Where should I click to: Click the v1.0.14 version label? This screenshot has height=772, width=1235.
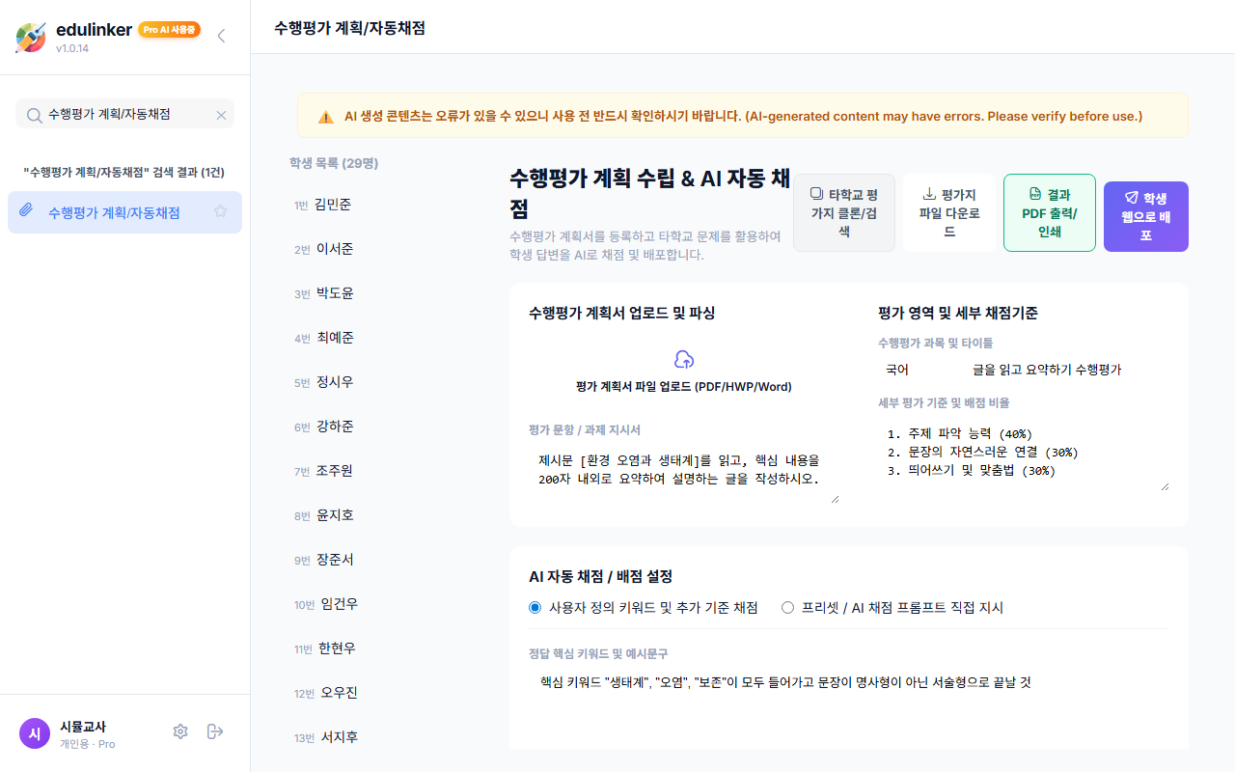[72, 48]
